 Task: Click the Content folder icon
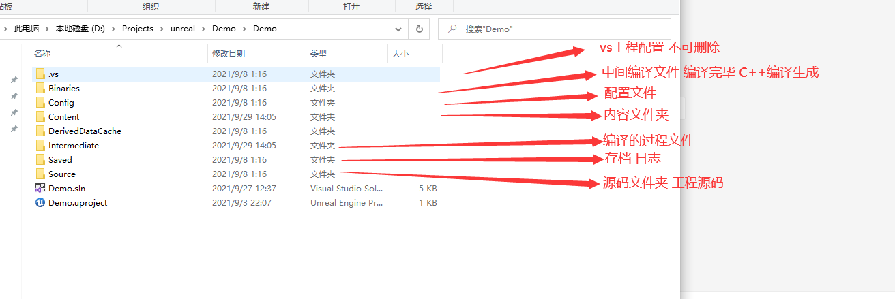point(40,116)
